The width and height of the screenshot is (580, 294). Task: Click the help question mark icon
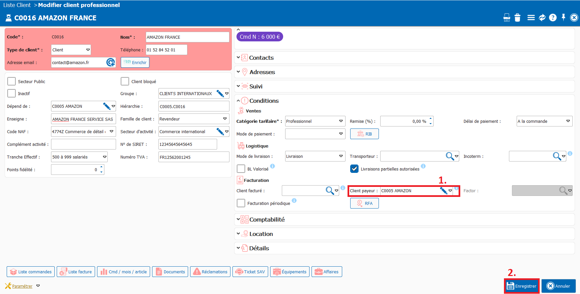click(x=553, y=18)
